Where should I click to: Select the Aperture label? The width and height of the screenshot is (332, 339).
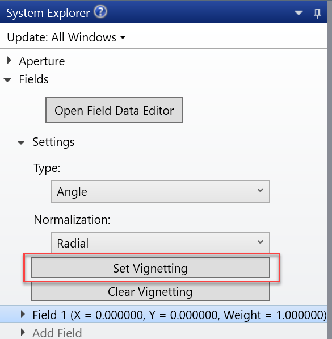click(42, 61)
